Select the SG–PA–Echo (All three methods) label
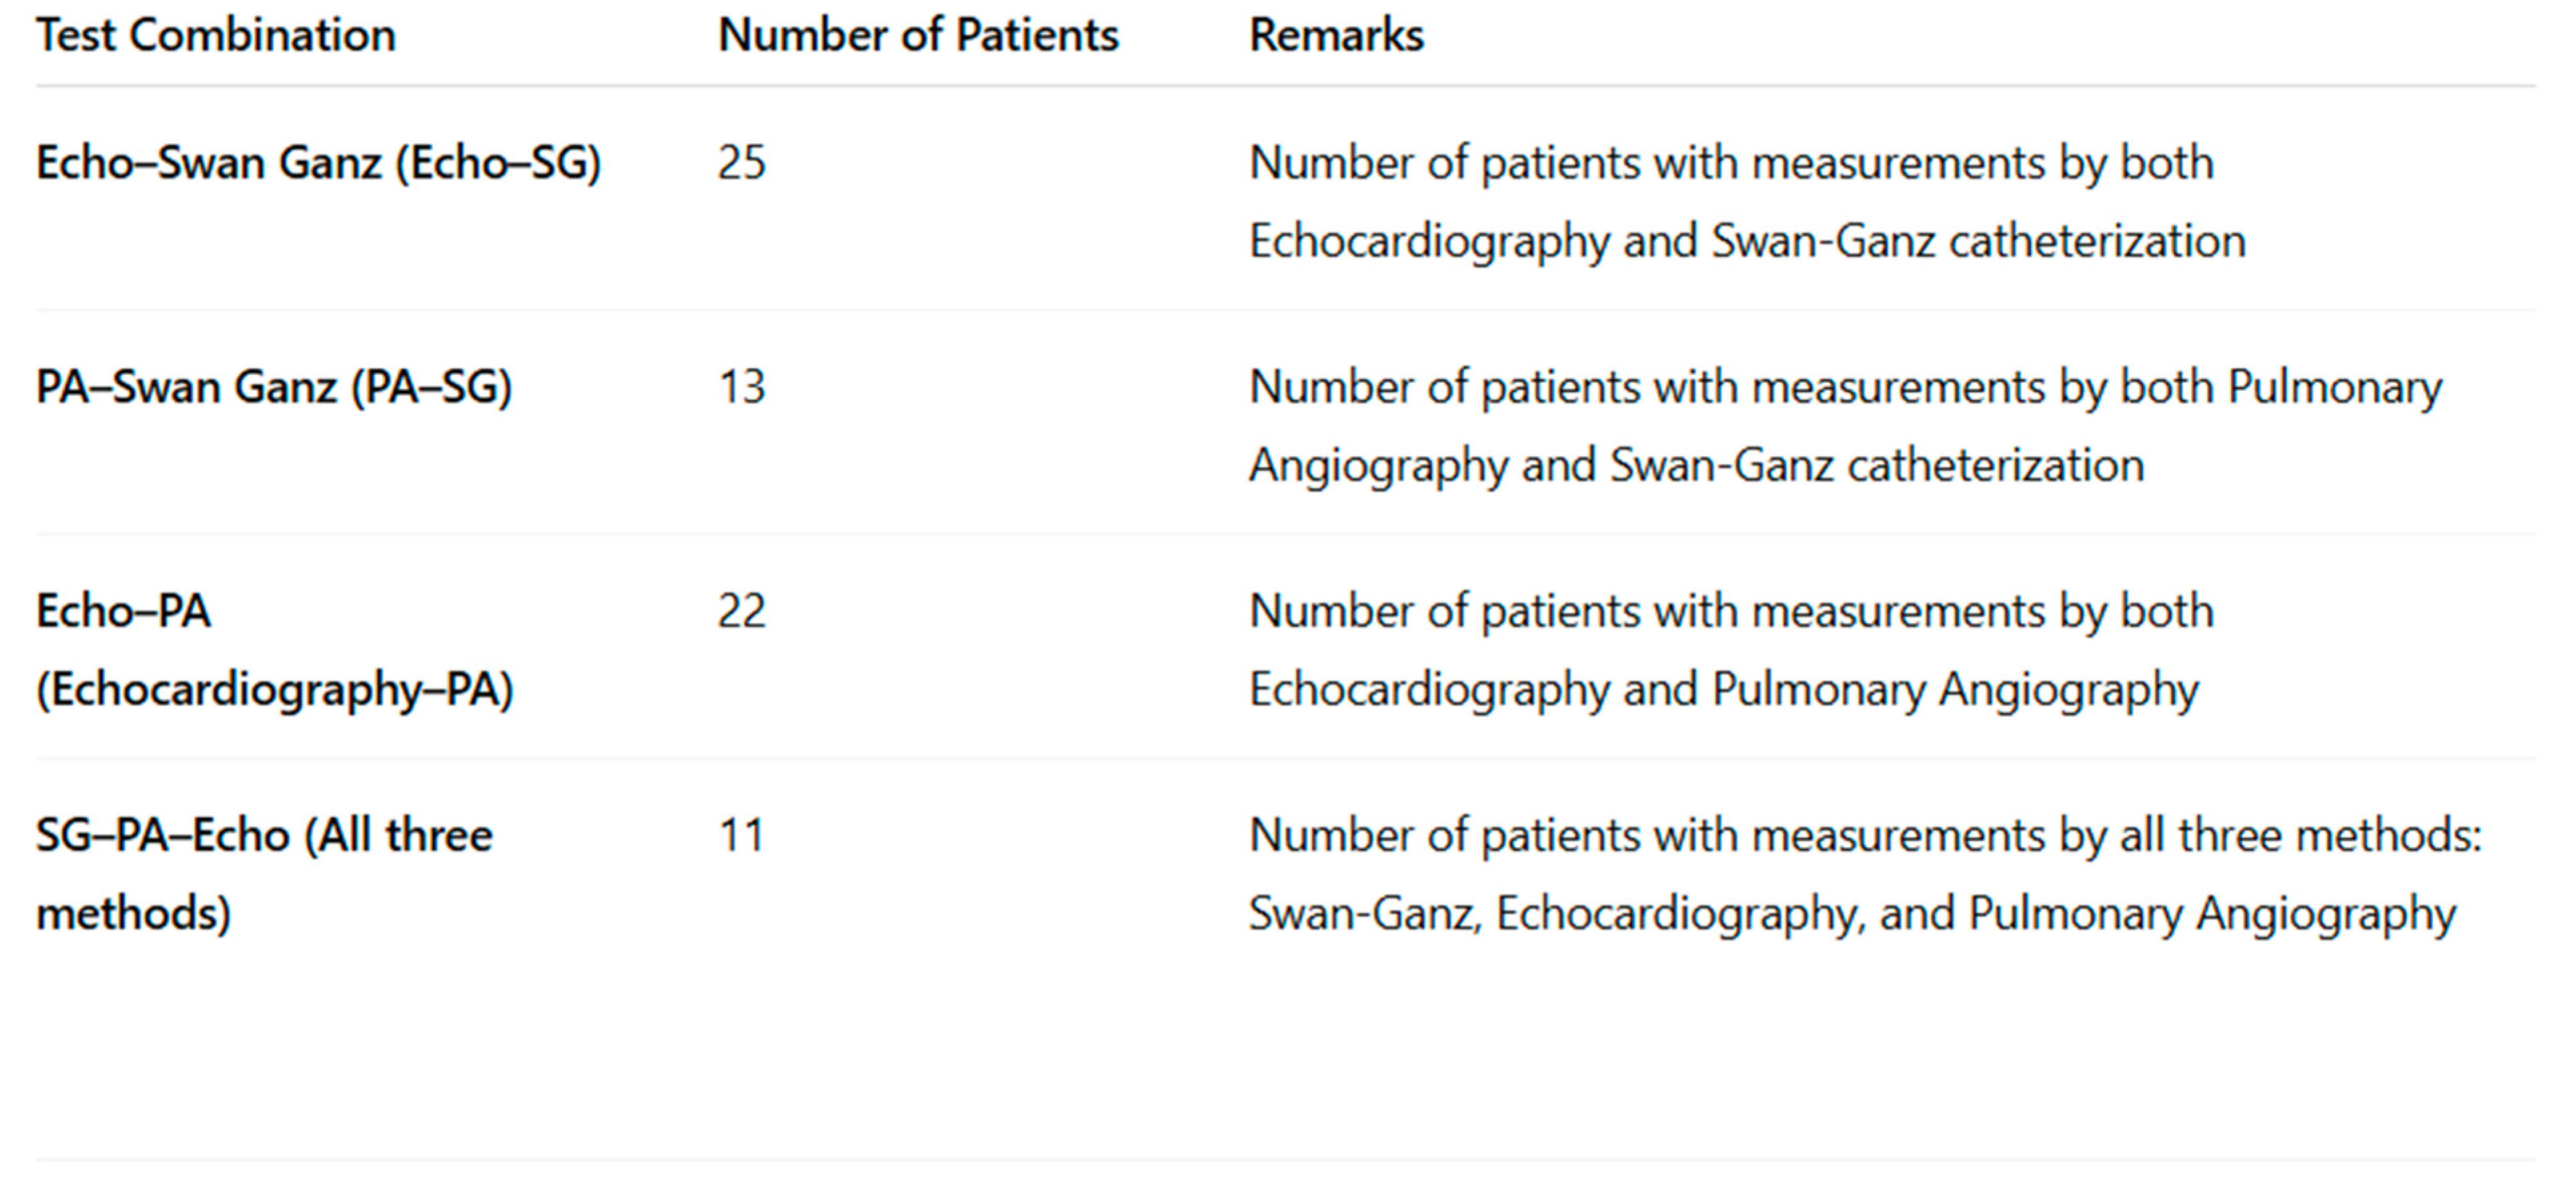 (x=264, y=835)
